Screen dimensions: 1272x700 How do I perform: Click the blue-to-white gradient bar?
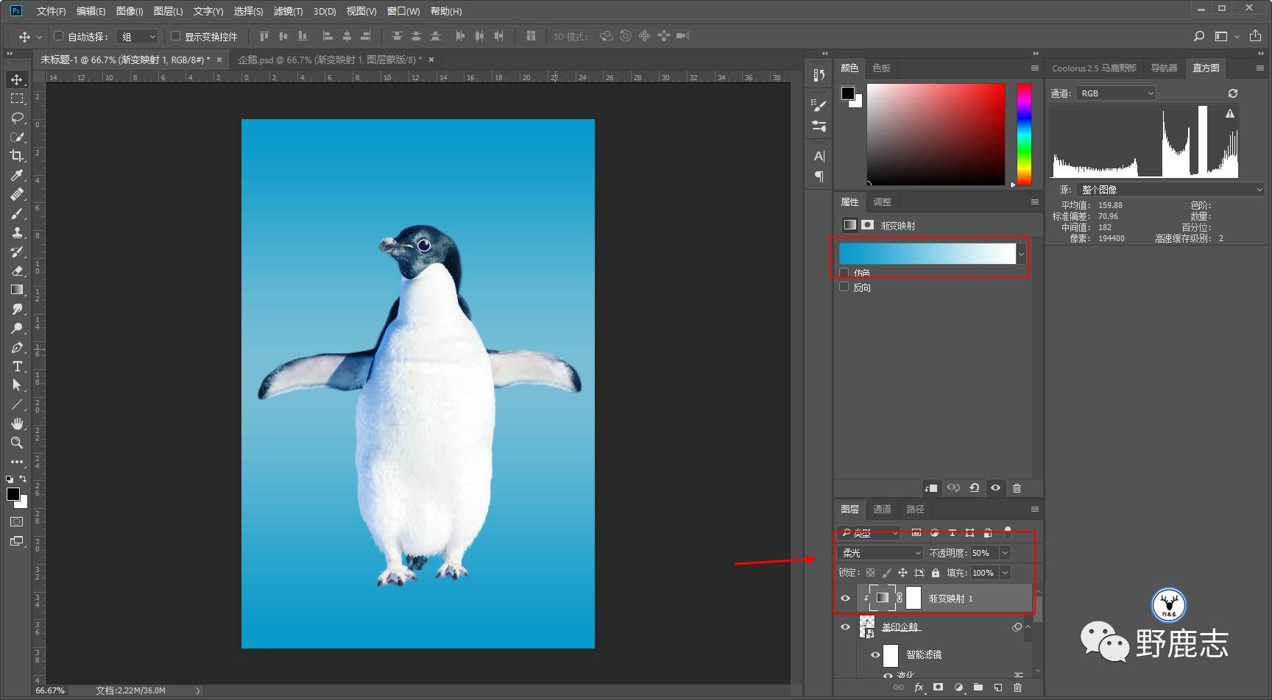927,254
